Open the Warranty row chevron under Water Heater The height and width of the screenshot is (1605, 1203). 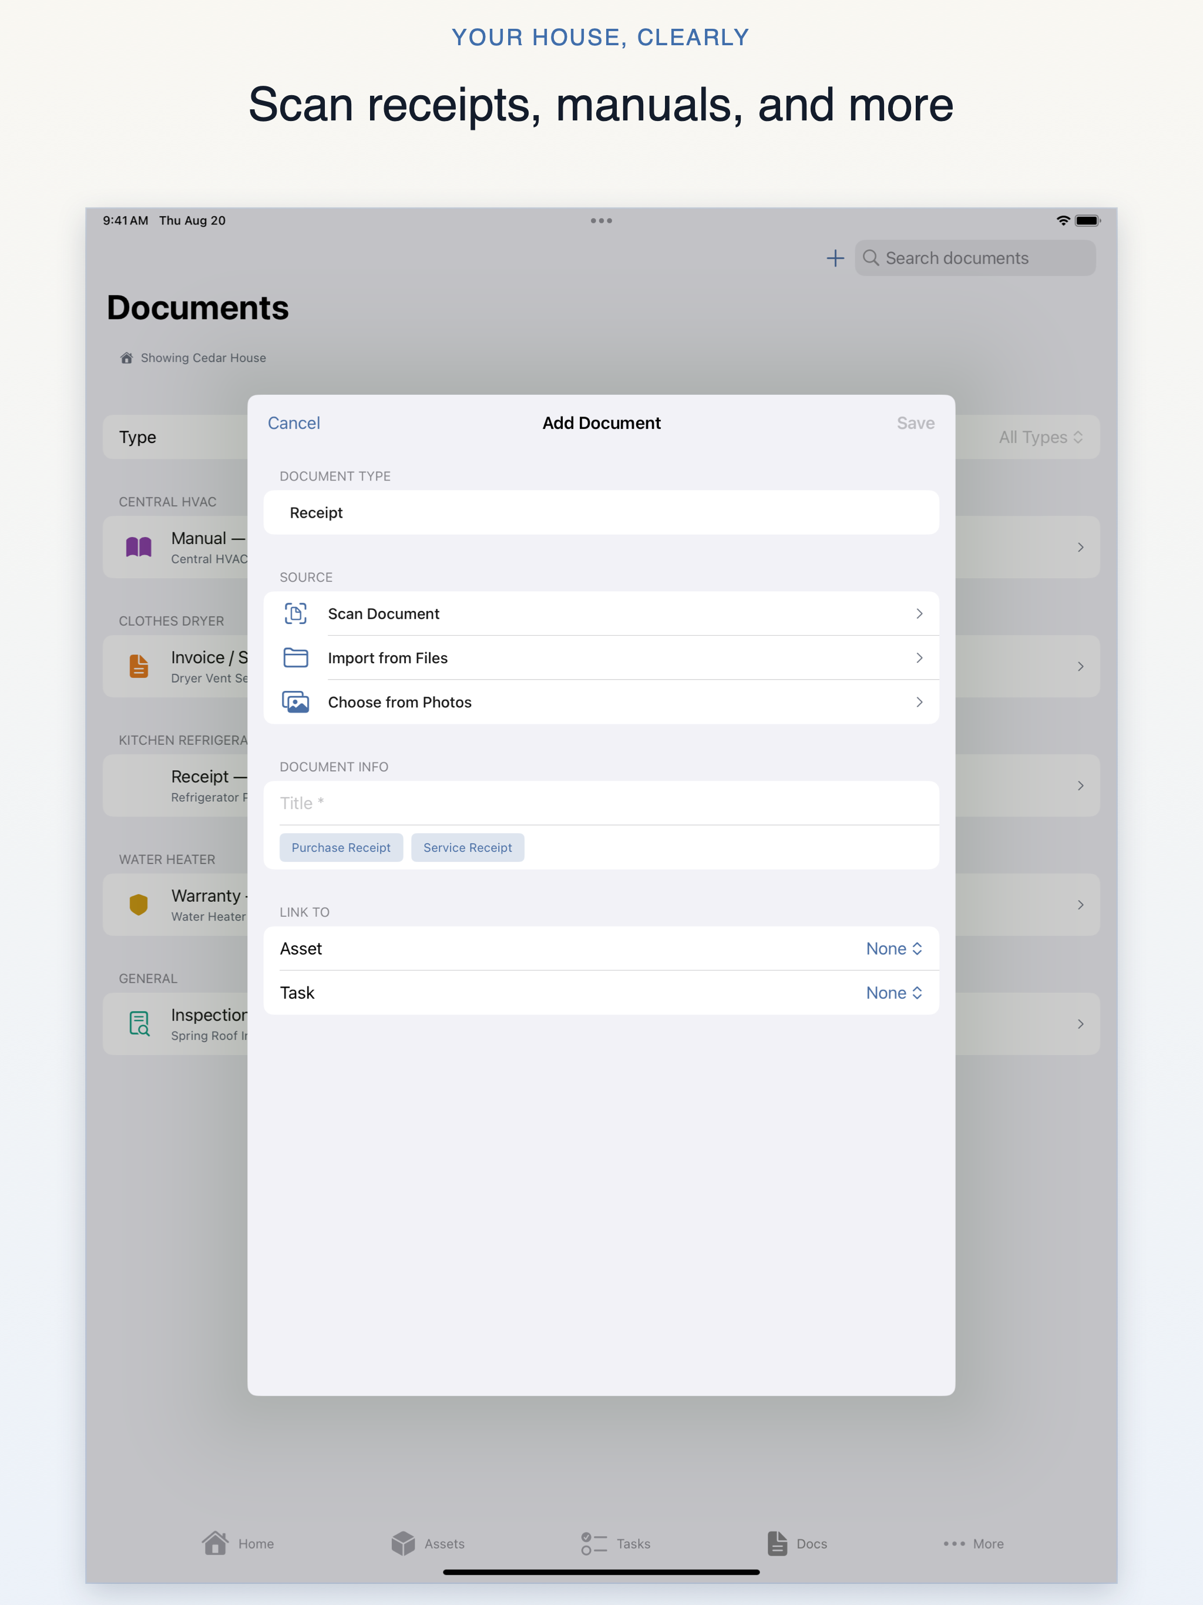[1080, 905]
